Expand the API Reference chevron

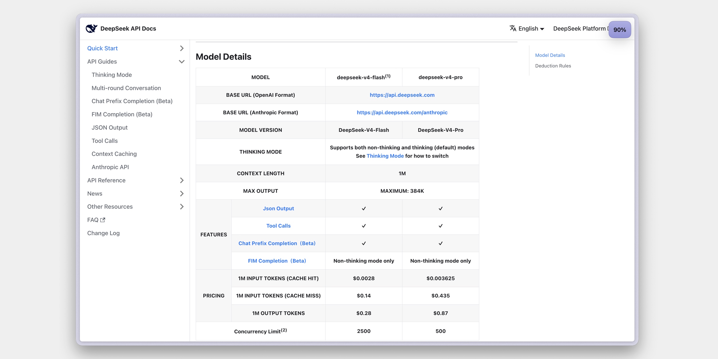(x=182, y=180)
